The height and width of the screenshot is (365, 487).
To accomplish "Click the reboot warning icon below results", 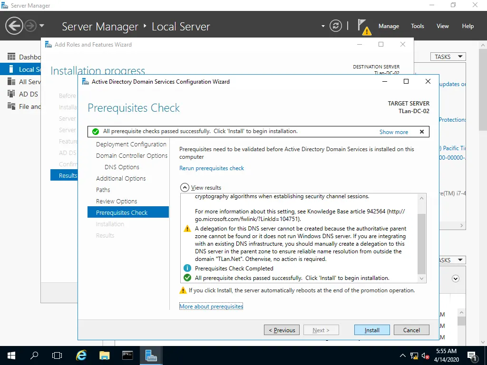I will 183,290.
